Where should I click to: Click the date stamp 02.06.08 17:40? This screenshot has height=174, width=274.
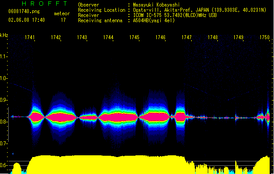pos(27,20)
